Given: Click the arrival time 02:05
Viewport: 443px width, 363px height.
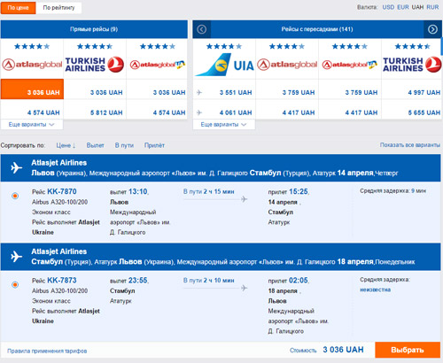Looking at the screenshot, I should (x=299, y=280).
